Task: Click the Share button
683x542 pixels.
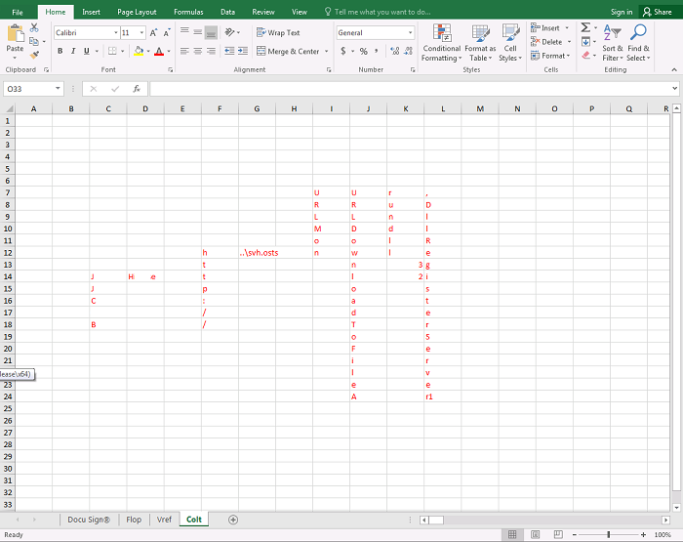Action: click(x=659, y=12)
